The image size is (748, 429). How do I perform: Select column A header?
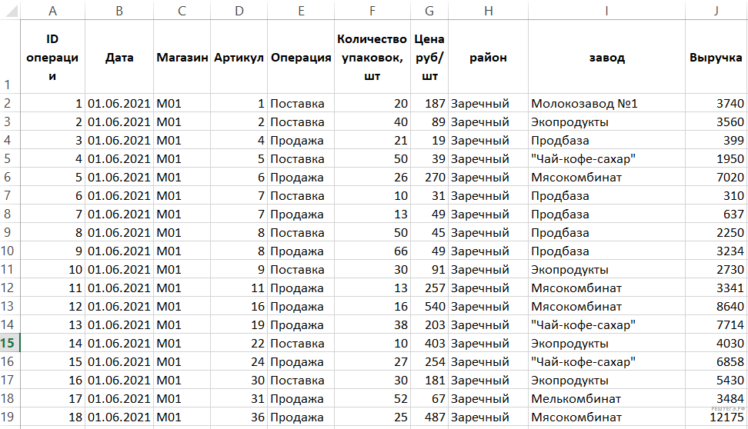(x=52, y=11)
